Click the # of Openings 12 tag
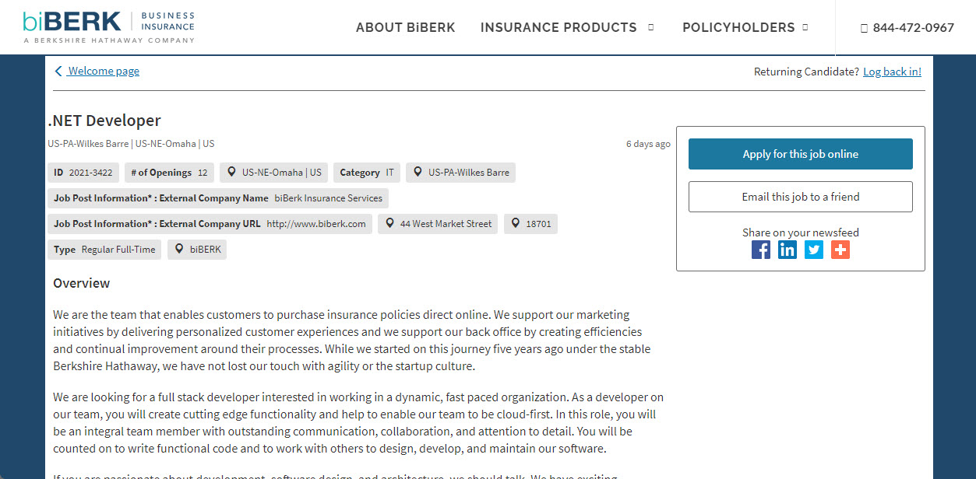 [x=169, y=173]
